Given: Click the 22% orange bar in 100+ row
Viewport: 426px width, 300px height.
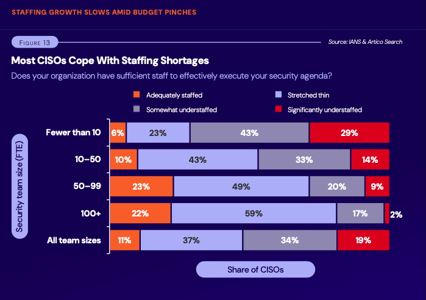Looking at the screenshot, I should click(140, 213).
